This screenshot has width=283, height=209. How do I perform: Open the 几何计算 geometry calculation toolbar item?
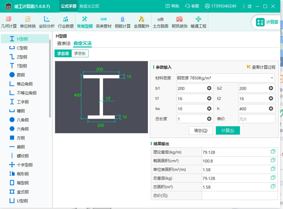(9, 22)
